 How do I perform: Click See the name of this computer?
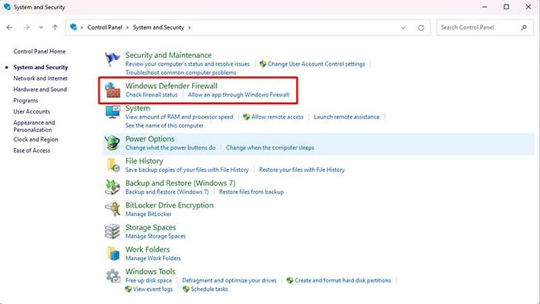point(164,126)
